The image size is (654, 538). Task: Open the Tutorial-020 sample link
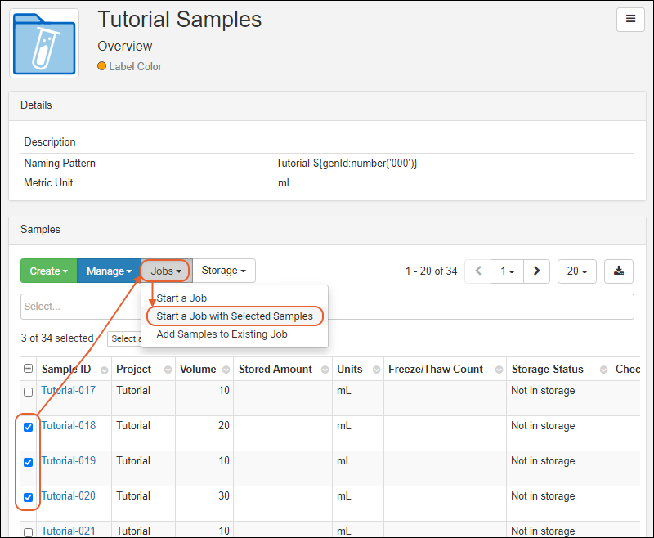pyautogui.click(x=69, y=495)
